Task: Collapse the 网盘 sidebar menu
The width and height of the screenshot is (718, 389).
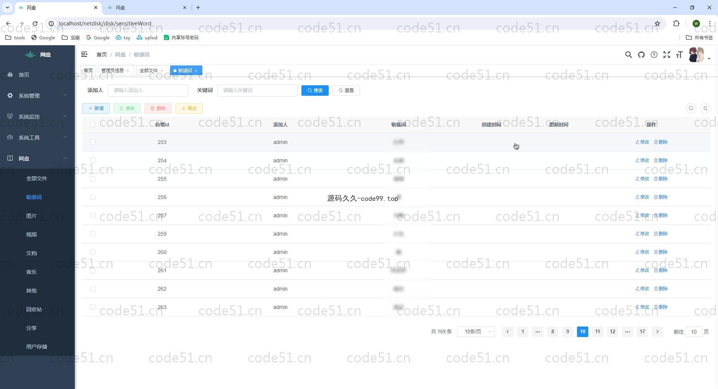Action: pyautogui.click(x=37, y=159)
